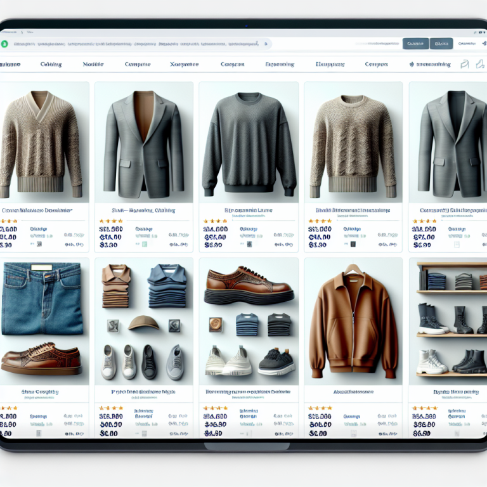Screen dimensions: 487x487
Task: Open the beige V-neck sweater product image
Action: coord(44,143)
